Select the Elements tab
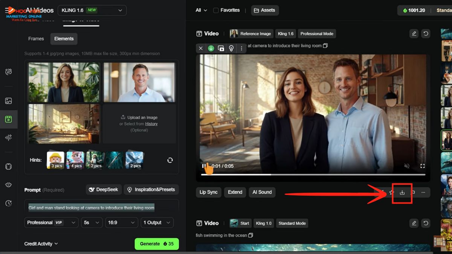The image size is (452, 254). 64,39
